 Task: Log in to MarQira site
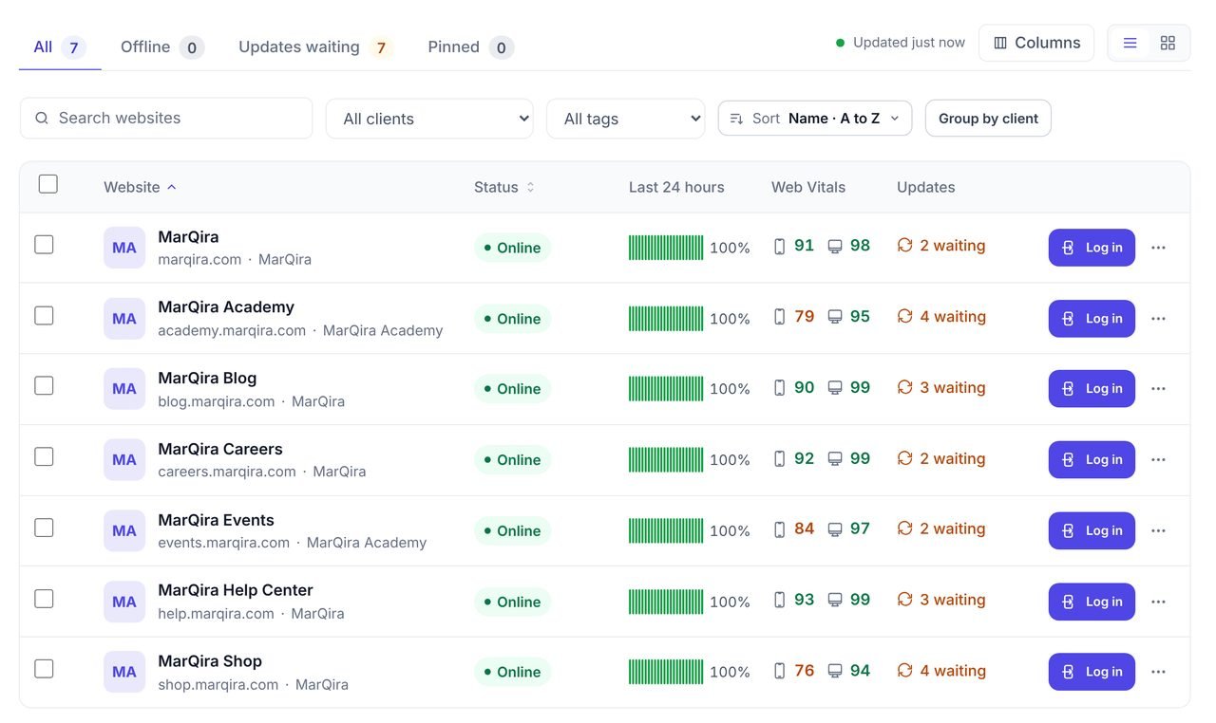coord(1092,248)
